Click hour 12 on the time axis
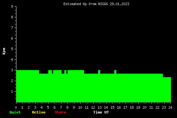The image size is (177, 118). point(93,107)
